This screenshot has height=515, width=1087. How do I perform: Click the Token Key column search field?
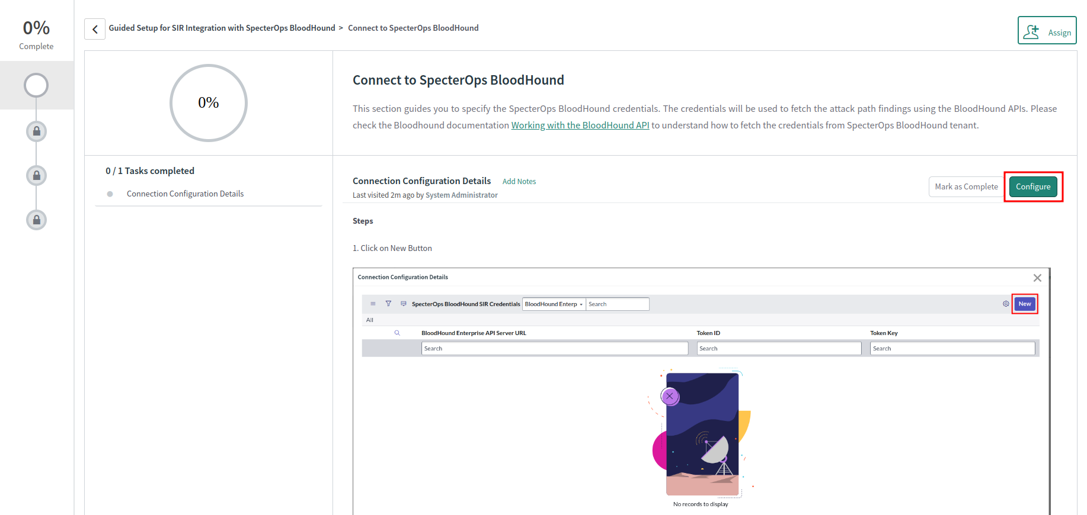(x=952, y=349)
